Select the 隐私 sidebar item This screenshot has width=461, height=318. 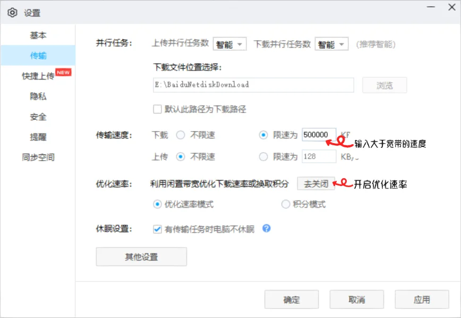coord(38,96)
